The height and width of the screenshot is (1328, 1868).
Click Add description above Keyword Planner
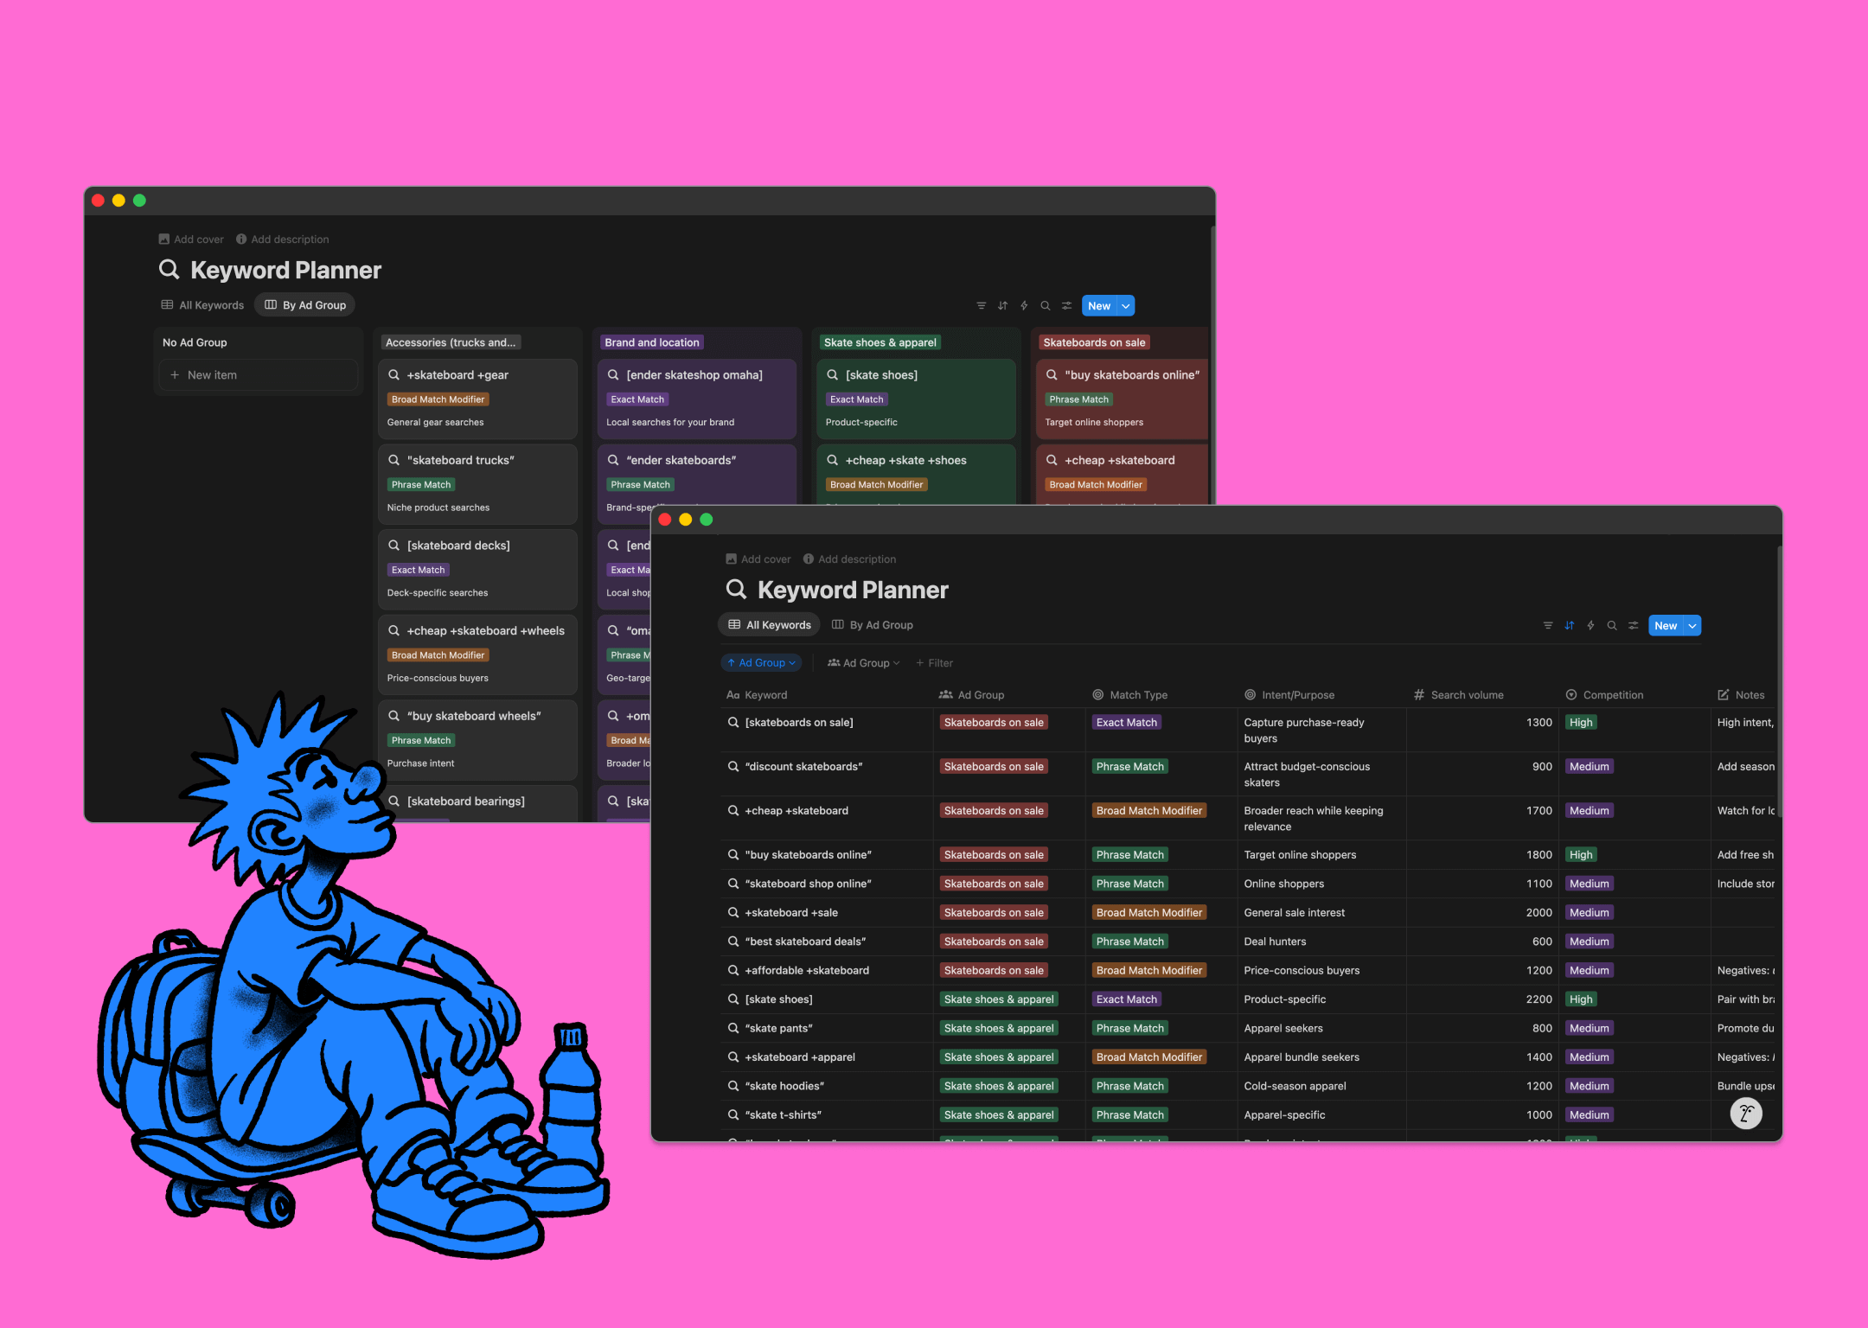tap(857, 559)
